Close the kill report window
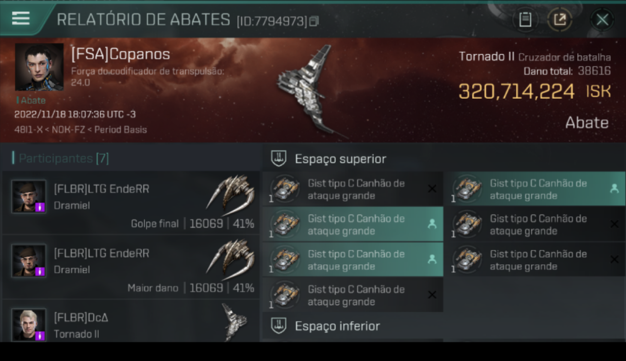 (602, 20)
